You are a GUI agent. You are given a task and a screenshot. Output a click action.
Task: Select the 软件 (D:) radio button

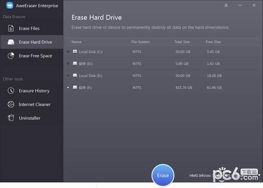click(68, 64)
